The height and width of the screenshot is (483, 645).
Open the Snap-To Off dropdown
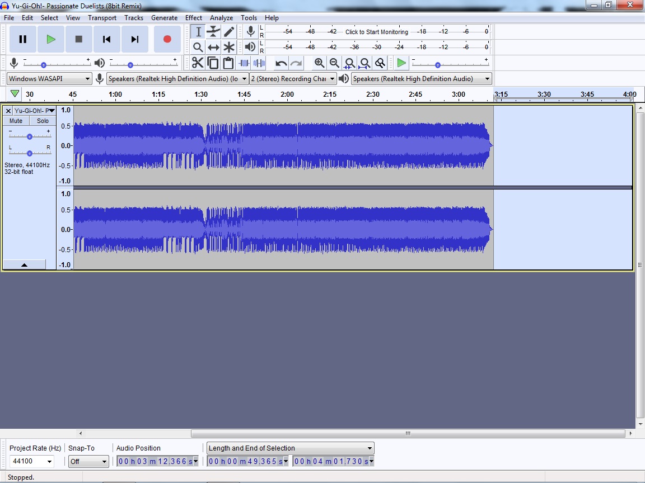tap(88, 461)
